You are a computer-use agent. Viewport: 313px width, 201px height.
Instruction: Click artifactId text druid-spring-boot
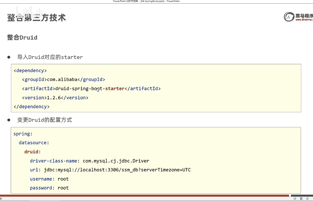click(x=79, y=89)
